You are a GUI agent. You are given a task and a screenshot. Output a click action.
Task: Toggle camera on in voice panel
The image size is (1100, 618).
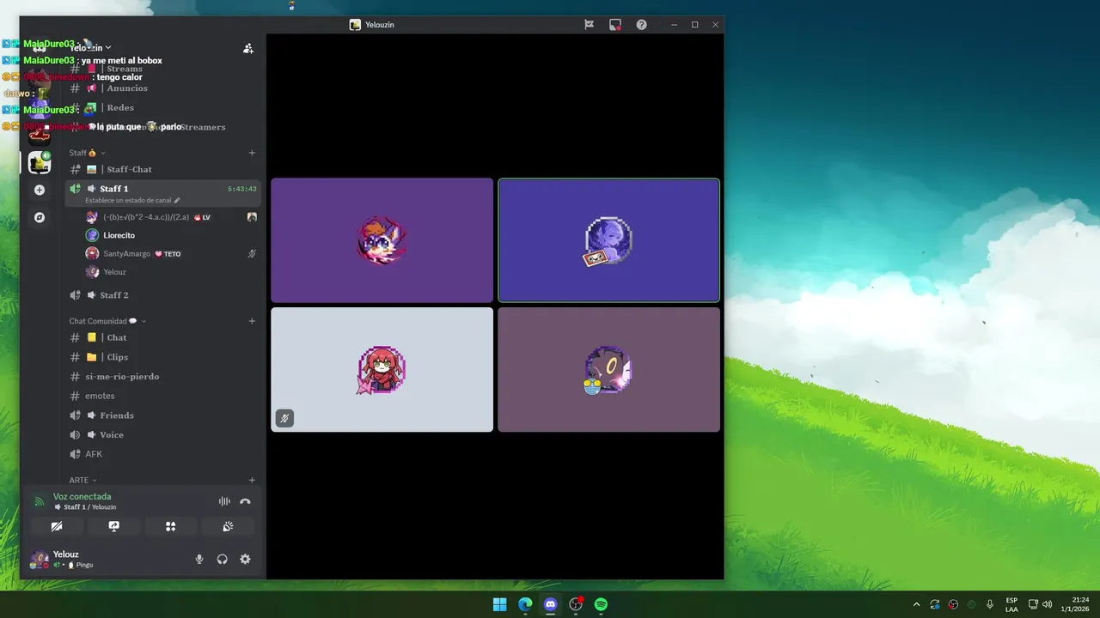tap(57, 526)
